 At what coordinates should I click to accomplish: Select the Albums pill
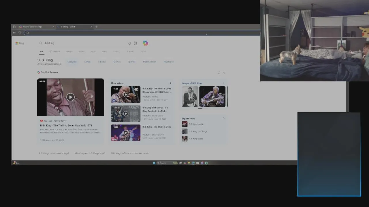click(x=102, y=62)
